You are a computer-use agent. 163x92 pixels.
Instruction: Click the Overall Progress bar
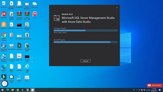[x=86, y=42]
